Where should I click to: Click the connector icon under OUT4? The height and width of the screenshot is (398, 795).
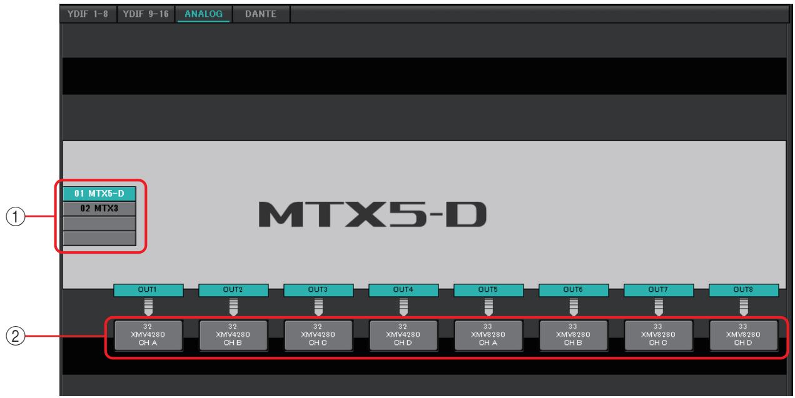pyautogui.click(x=403, y=307)
